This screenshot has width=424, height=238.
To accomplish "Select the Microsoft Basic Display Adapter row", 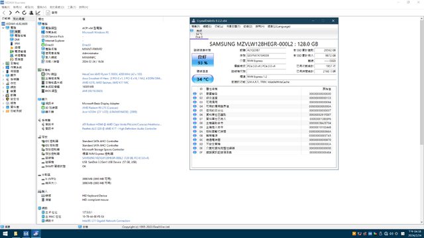I will [101, 103].
